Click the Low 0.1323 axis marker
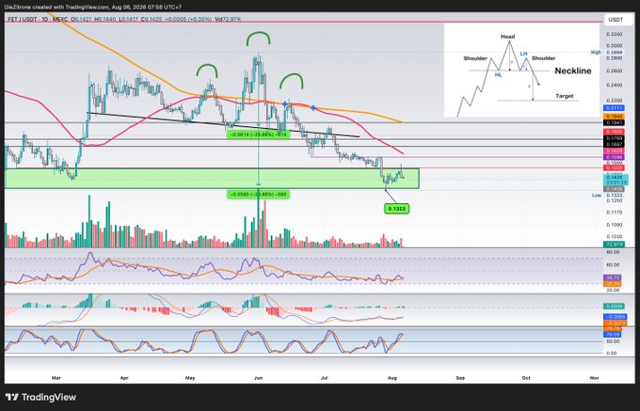The width and height of the screenshot is (640, 411). click(607, 196)
